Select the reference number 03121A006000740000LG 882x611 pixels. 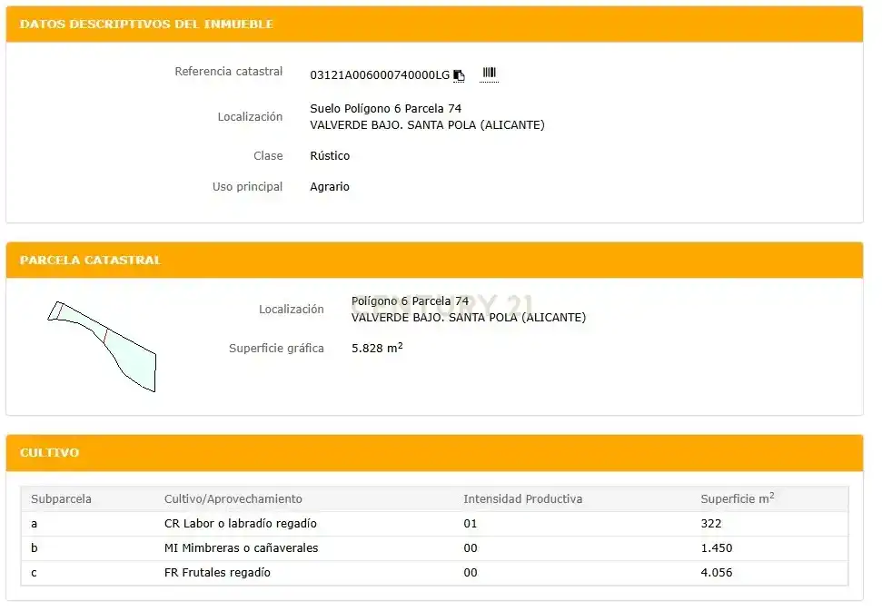380,75
